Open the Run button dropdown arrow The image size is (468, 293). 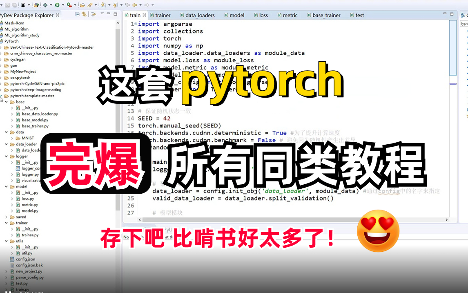(x=63, y=5)
